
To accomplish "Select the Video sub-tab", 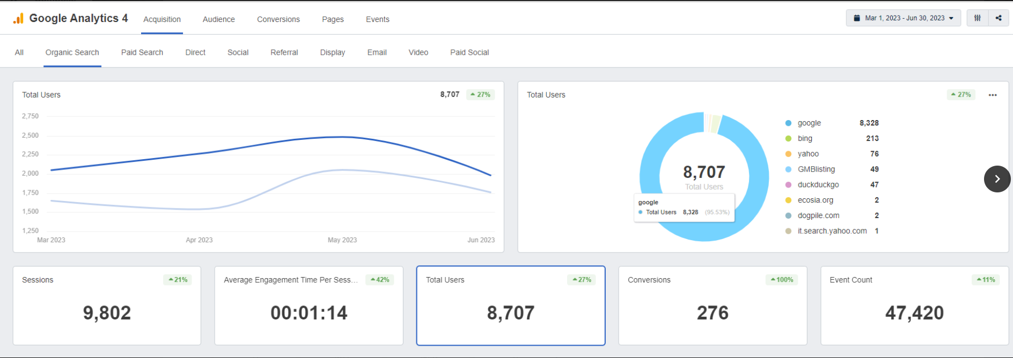I will (x=419, y=53).
